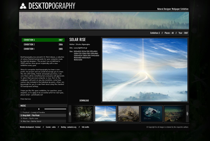Viewport: 210px width, 141px height.
Task: Adjust the music volume slider handle
Action: pyautogui.click(x=39, y=109)
